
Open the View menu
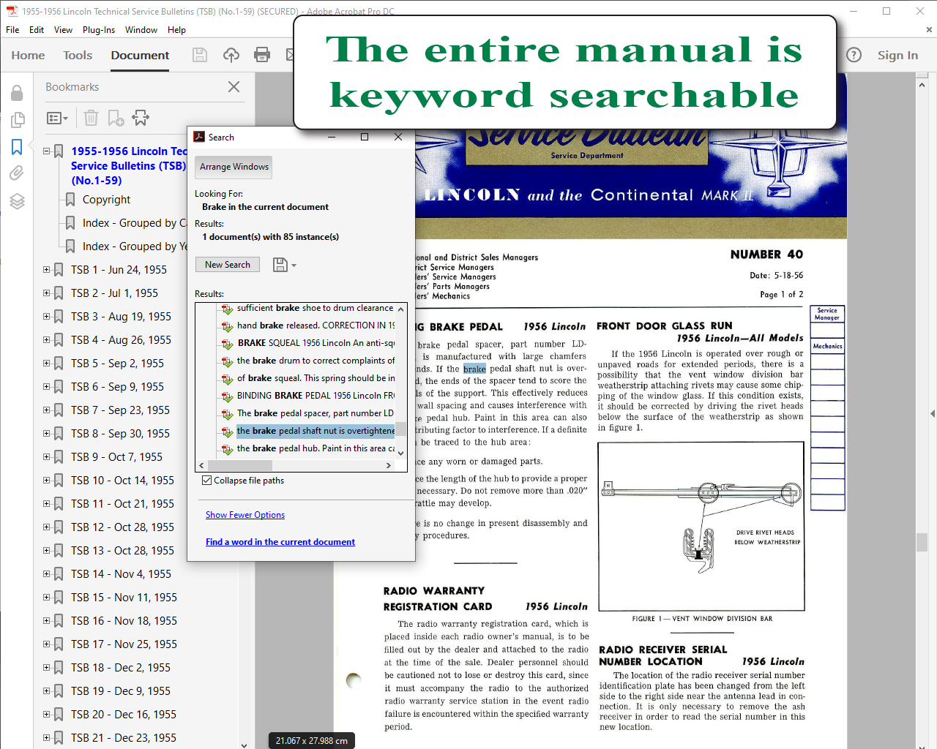63,30
